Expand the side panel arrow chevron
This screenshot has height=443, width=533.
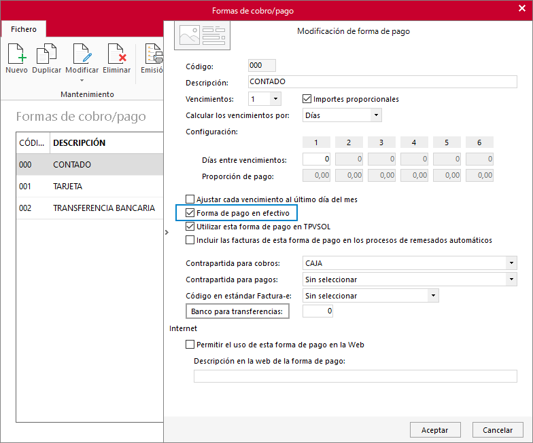167,232
